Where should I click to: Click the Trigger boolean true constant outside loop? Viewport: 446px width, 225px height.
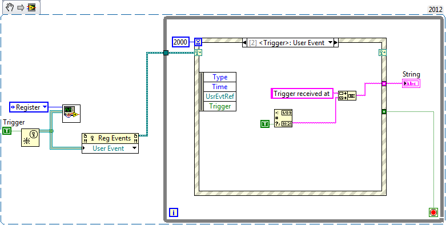click(7, 131)
